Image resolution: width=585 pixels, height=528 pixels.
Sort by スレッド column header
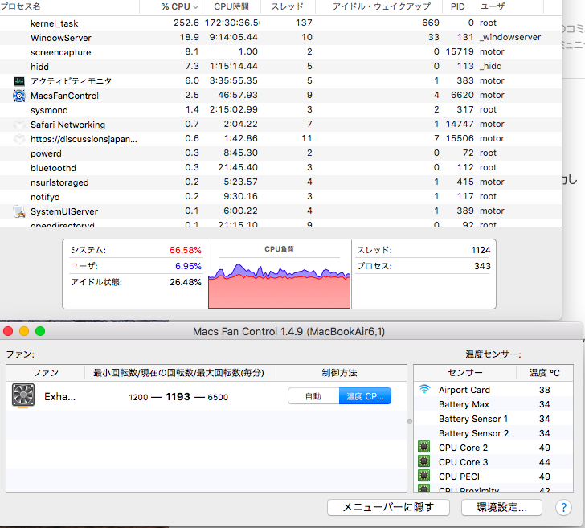(288, 6)
